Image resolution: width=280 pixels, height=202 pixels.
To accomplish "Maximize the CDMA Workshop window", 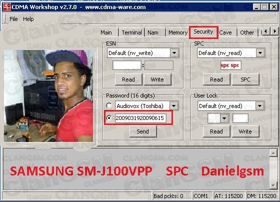I will (265, 7).
